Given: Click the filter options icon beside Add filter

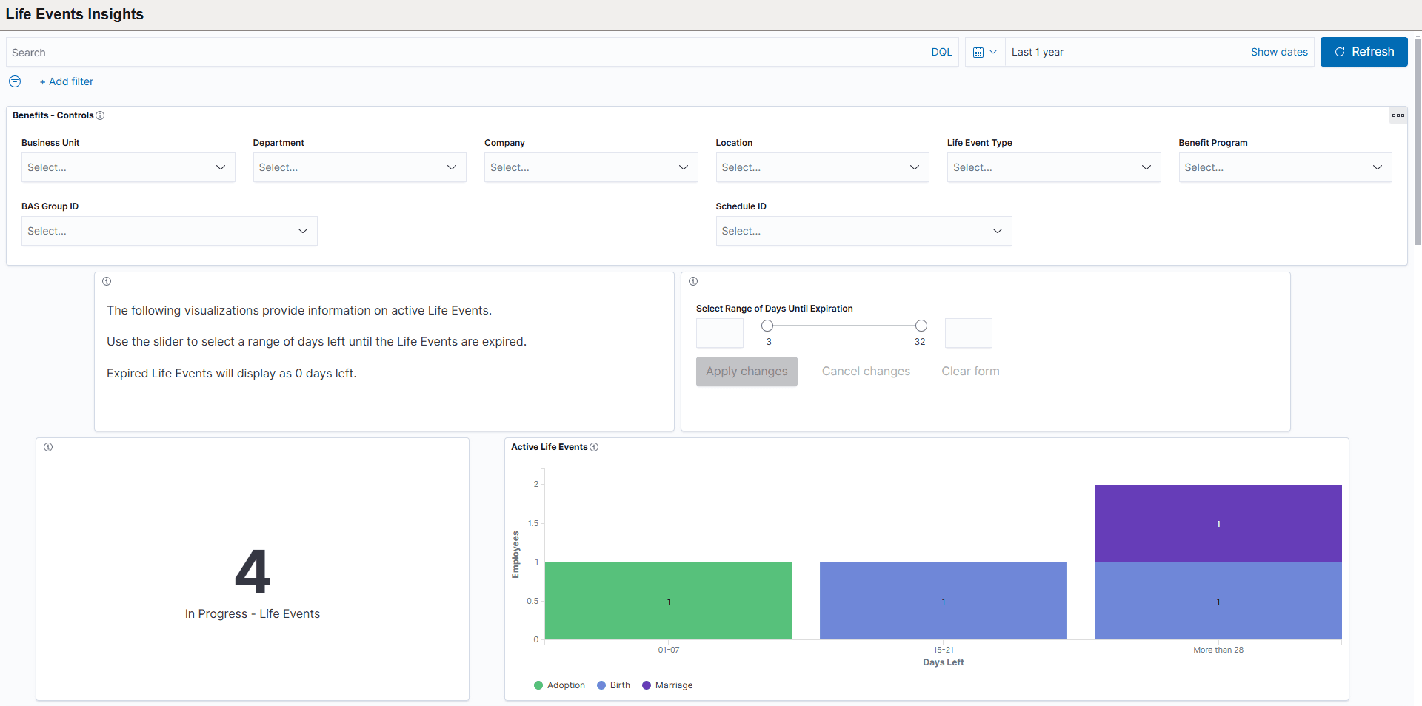Looking at the screenshot, I should point(14,81).
